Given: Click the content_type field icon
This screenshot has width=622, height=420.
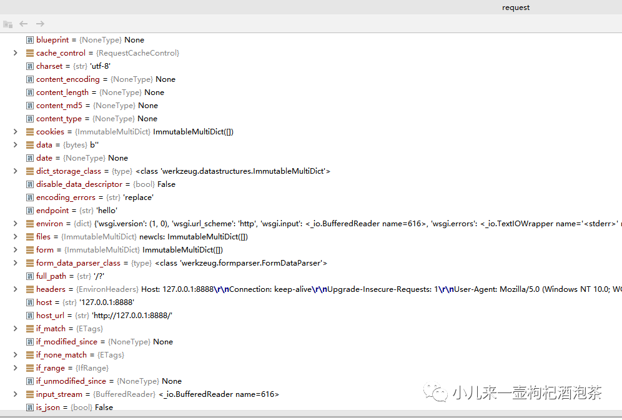Looking at the screenshot, I should (x=30, y=118).
